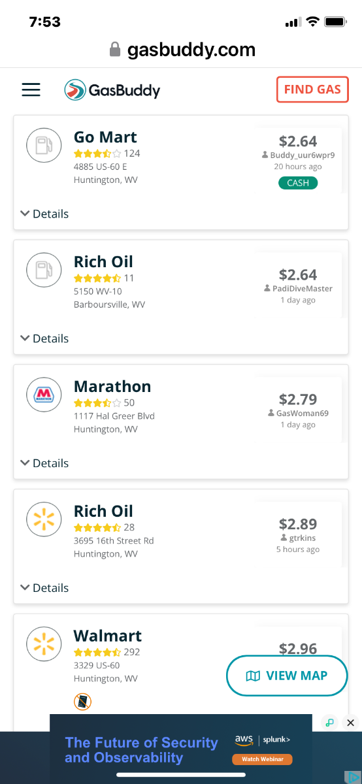362x784 pixels.
Task: Tap the $2.79 price at Marathon
Action: coord(298,399)
